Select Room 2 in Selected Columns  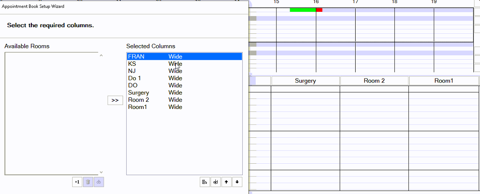[x=138, y=100]
